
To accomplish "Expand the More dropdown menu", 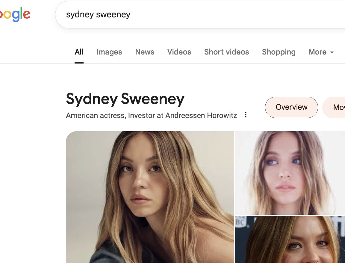I will pyautogui.click(x=321, y=52).
